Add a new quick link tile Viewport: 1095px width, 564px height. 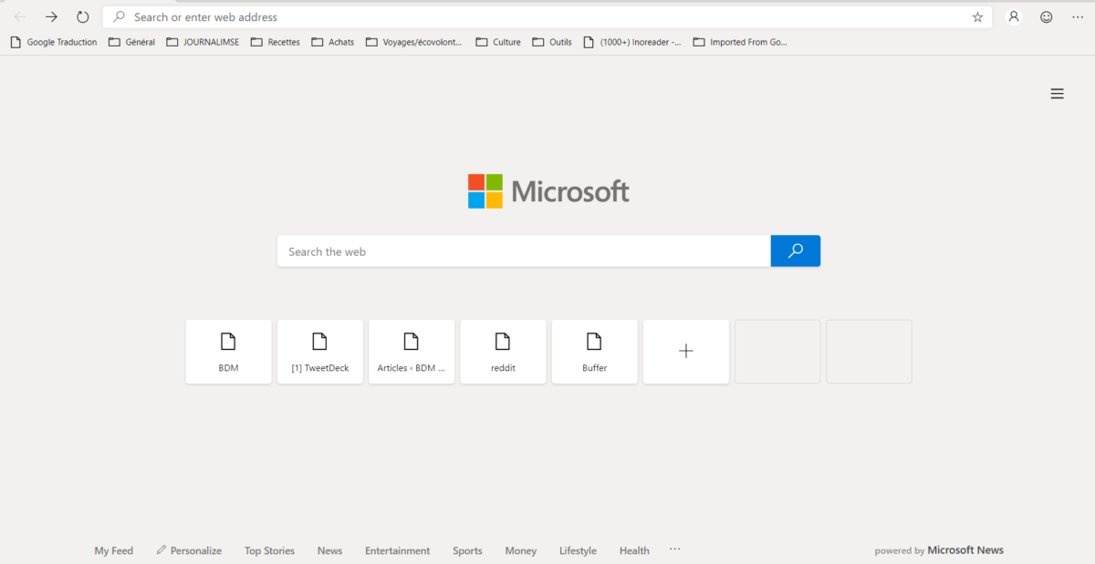686,351
